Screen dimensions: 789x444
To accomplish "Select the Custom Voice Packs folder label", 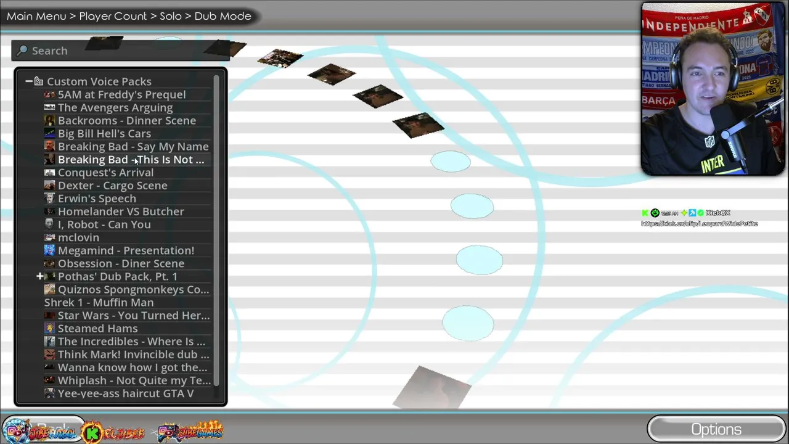I will point(99,81).
